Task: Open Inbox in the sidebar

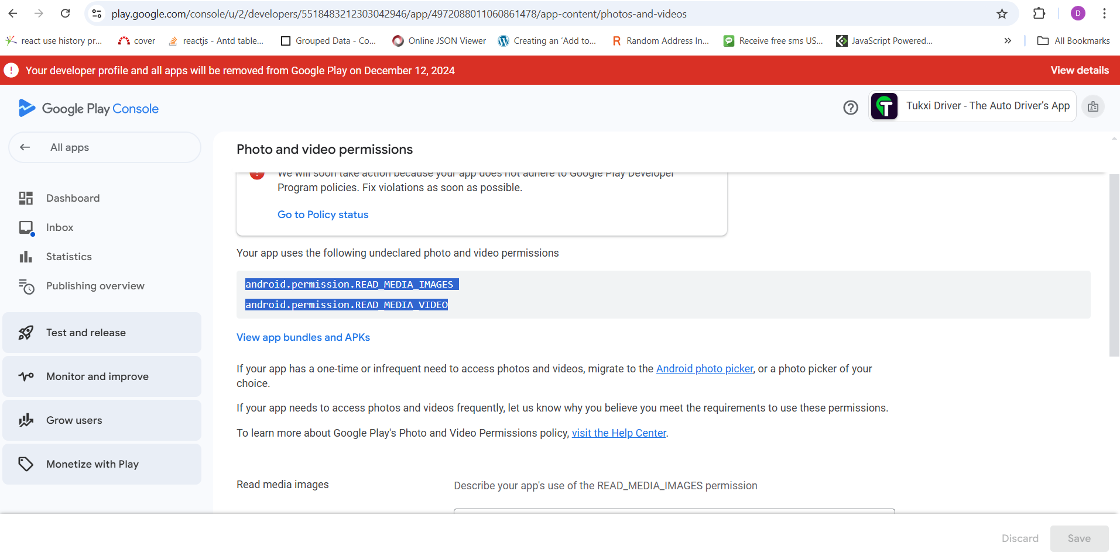Action: point(60,227)
